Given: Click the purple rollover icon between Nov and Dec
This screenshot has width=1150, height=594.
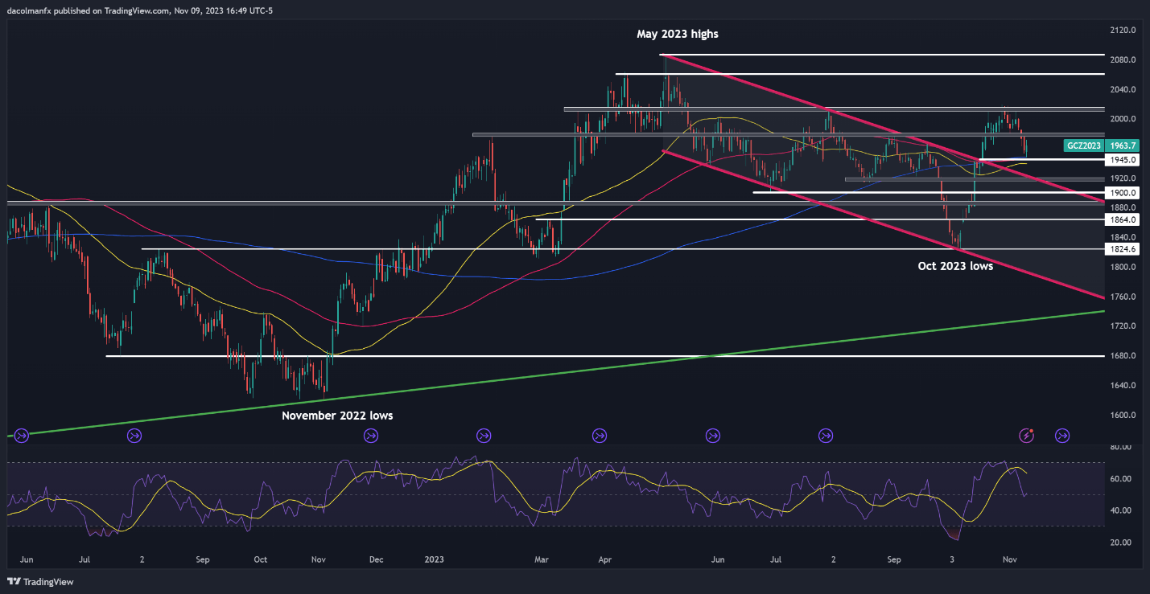Looking at the screenshot, I should [370, 435].
